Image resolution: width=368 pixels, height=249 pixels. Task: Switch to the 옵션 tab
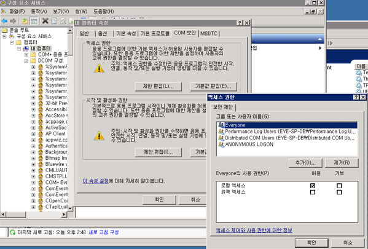tap(103, 34)
